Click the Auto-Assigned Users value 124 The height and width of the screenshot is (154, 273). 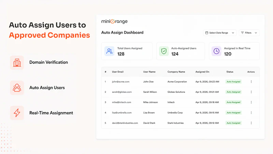coord(175,54)
